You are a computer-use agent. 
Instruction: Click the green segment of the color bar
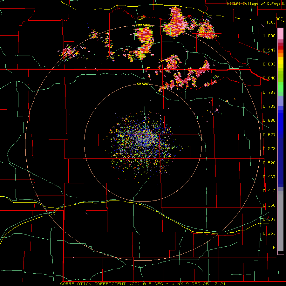pyautogui.click(x=281, y=87)
